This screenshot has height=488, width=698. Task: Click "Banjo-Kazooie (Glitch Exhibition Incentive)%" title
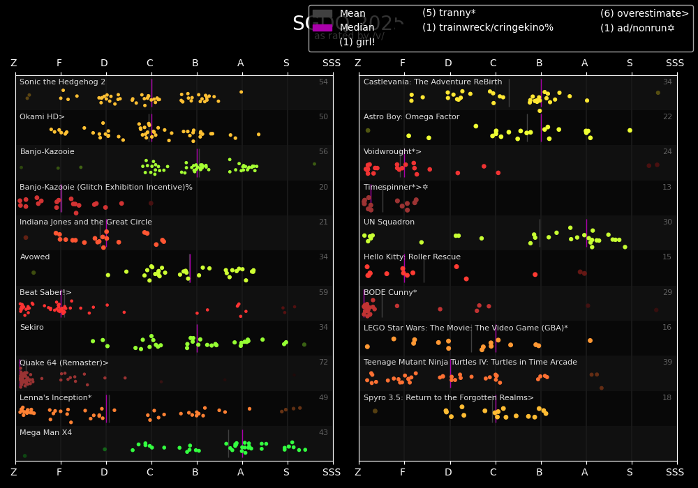tap(106, 187)
